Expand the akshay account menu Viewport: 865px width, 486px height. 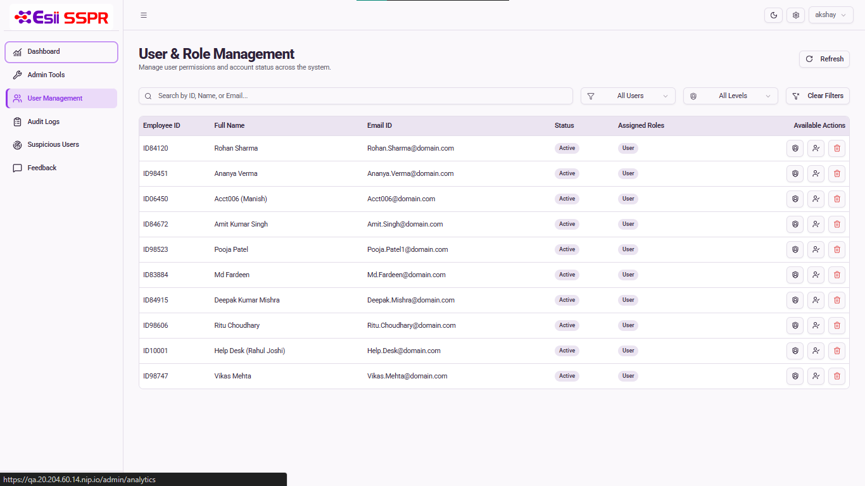click(x=831, y=15)
